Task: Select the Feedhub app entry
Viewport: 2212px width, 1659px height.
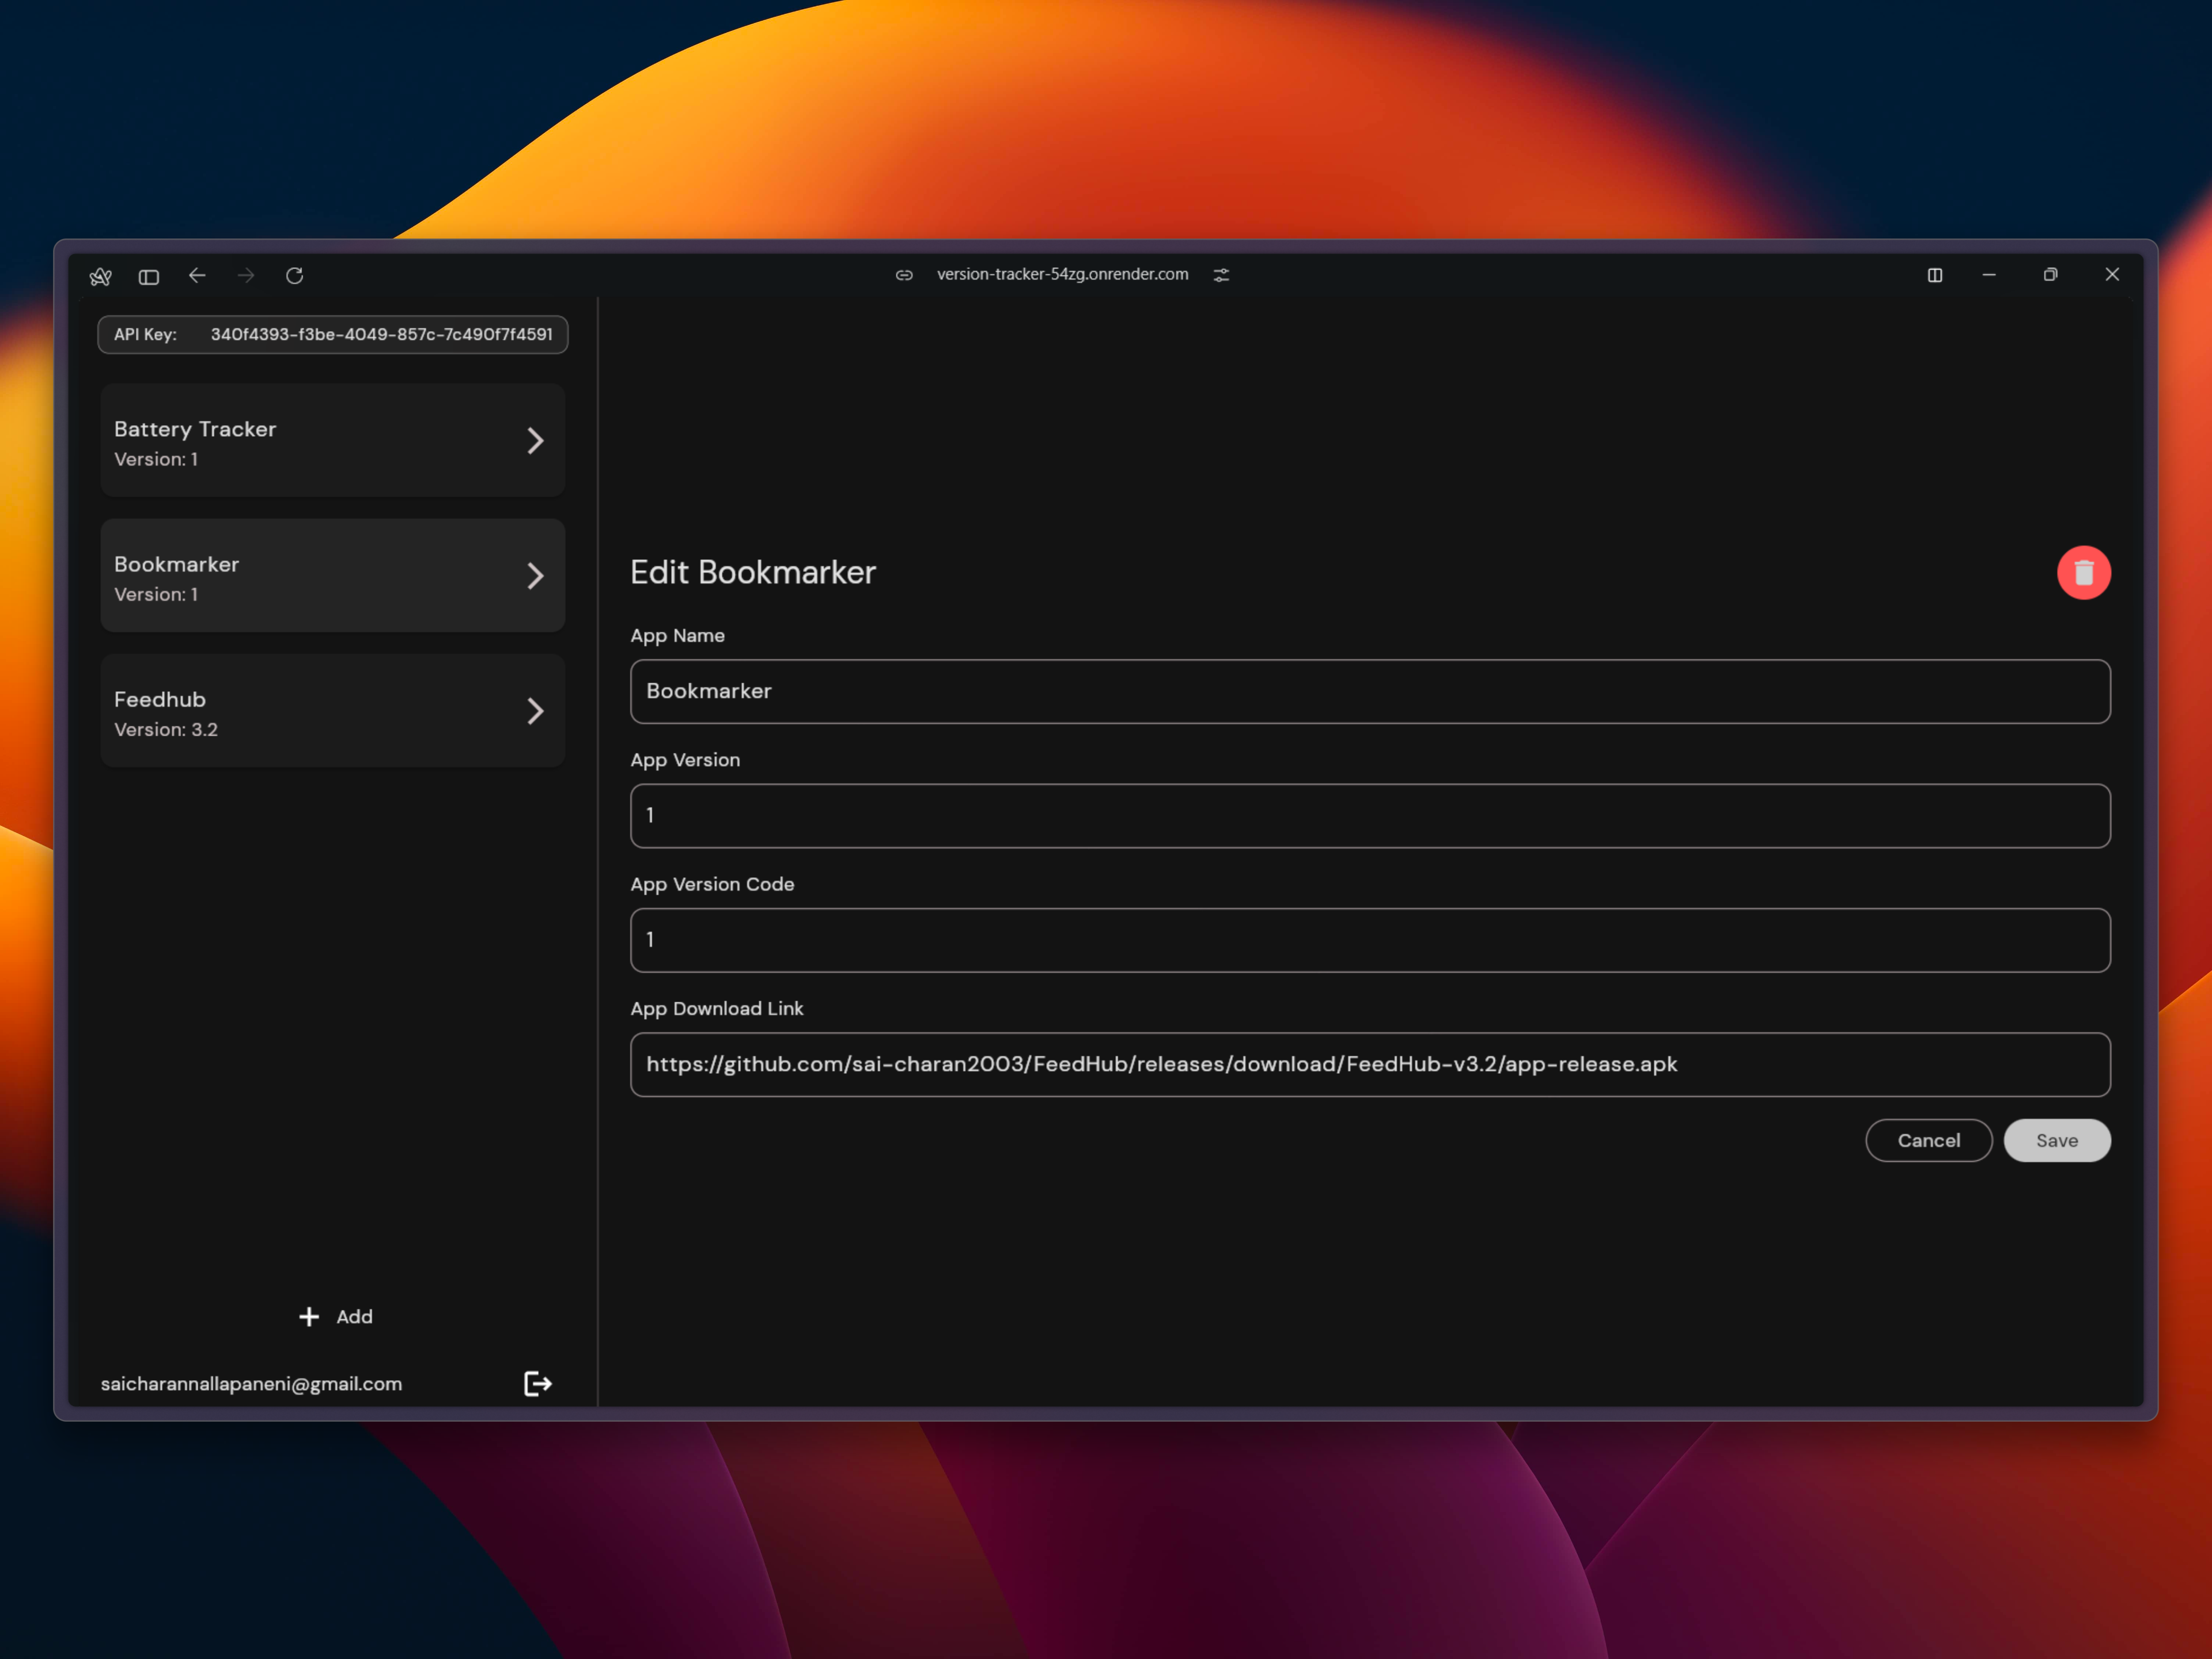Action: 300,712
